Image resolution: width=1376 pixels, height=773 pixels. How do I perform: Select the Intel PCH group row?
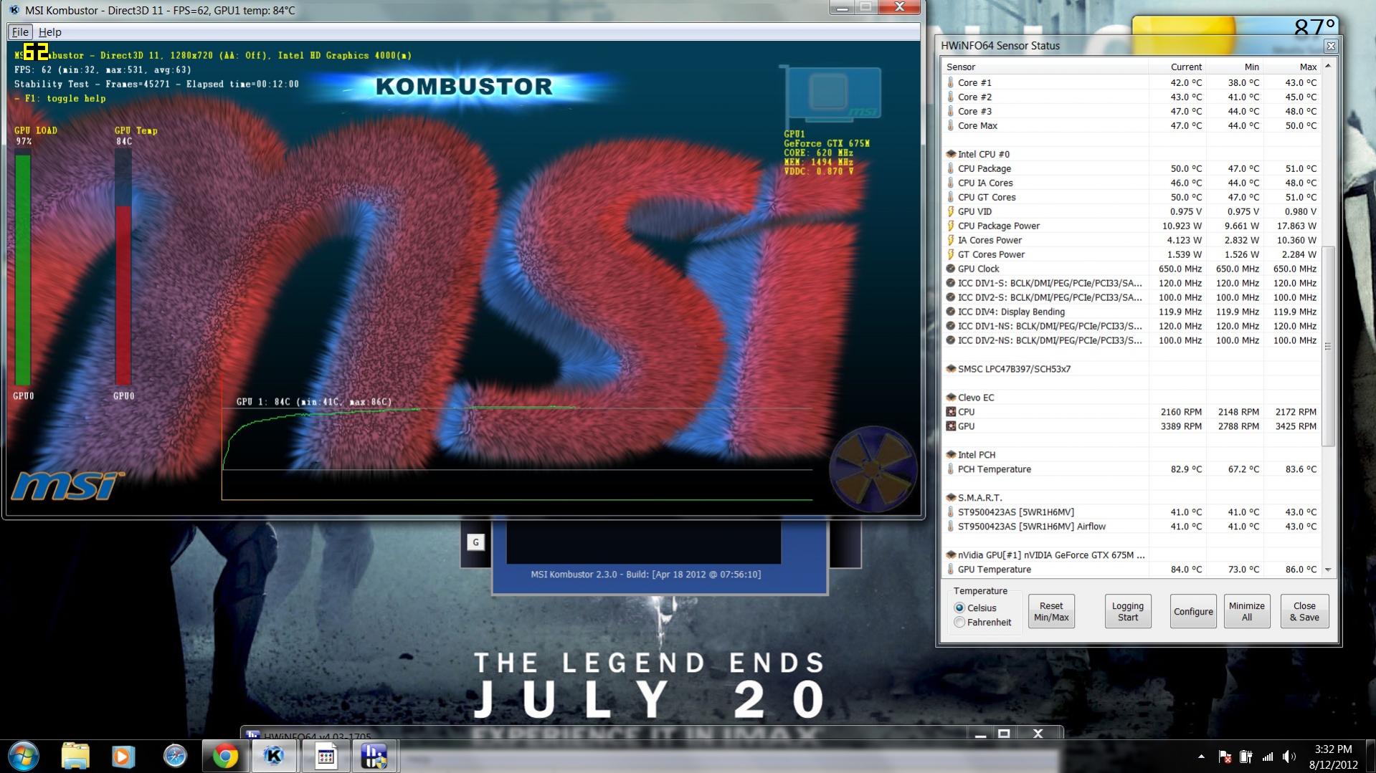coord(1131,455)
